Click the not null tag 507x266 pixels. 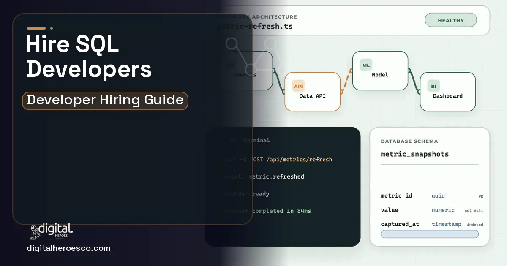474,211
